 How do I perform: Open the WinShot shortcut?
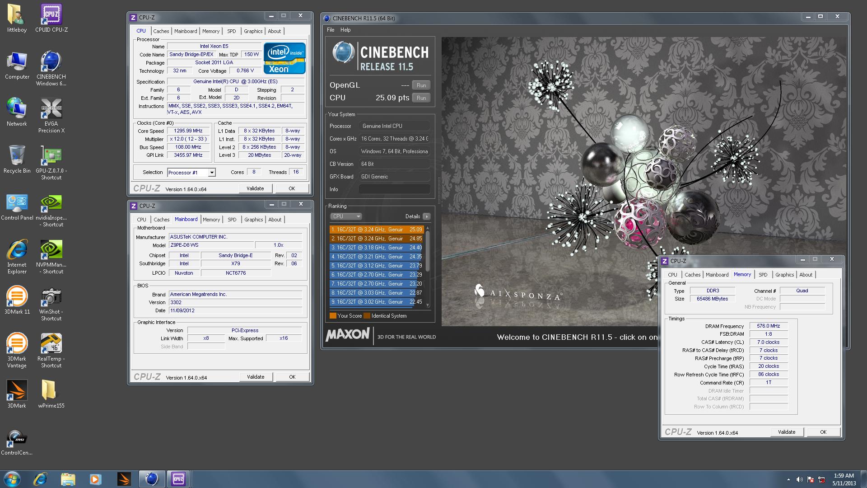pyautogui.click(x=51, y=304)
